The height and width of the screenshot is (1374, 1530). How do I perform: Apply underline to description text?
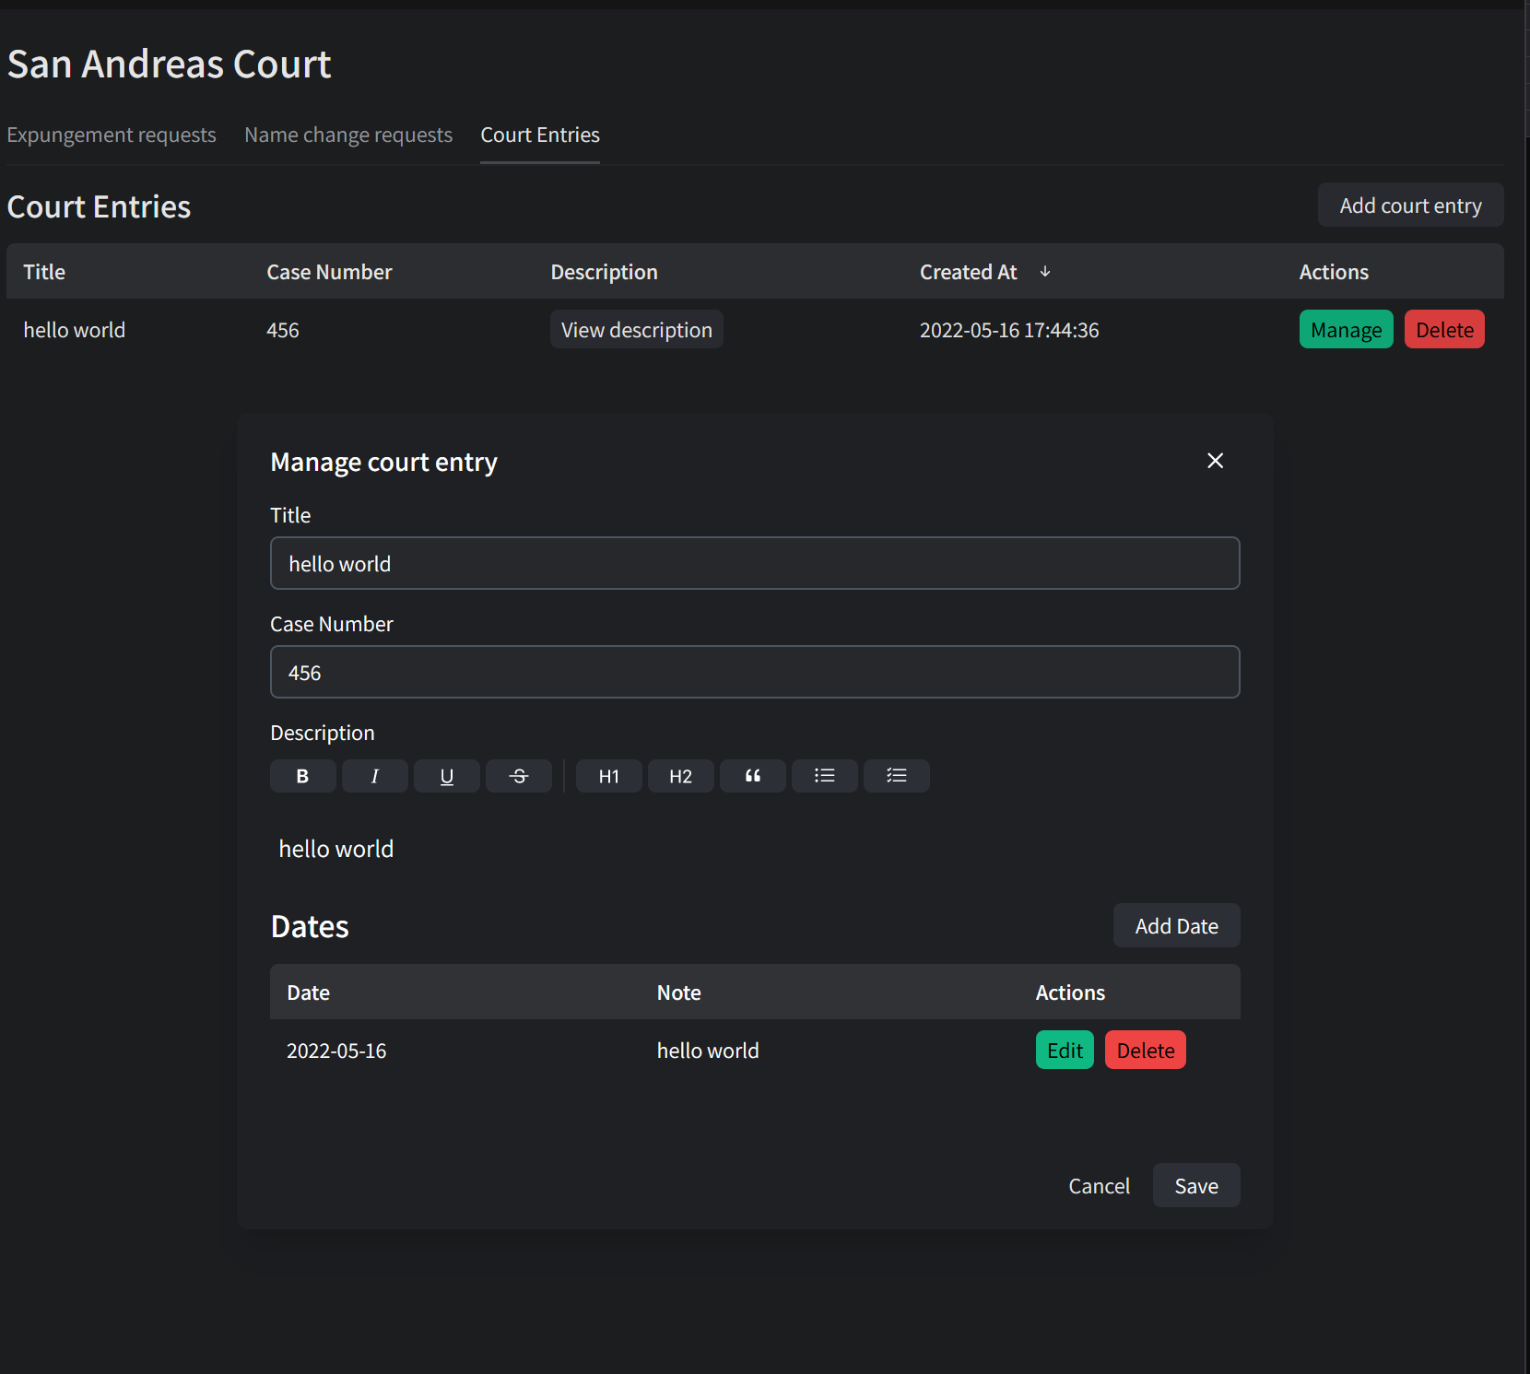(x=446, y=776)
